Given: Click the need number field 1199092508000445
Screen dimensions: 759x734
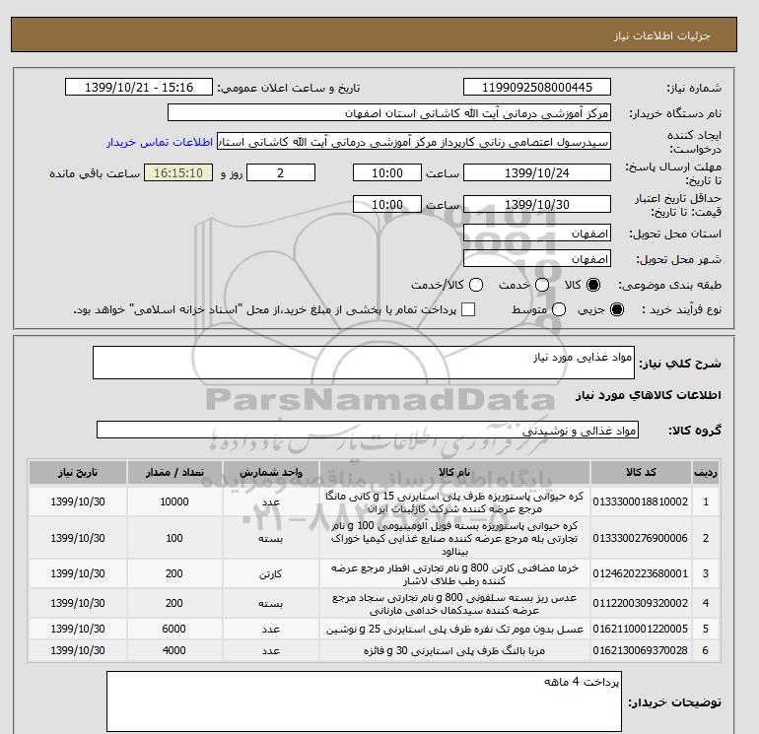Looking at the screenshot, I should coord(537,87).
